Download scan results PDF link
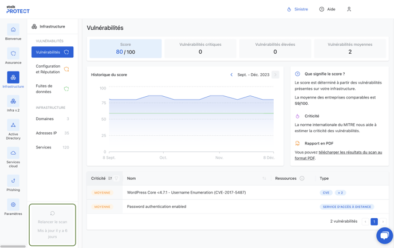The height and width of the screenshot is (248, 394). coord(338,155)
